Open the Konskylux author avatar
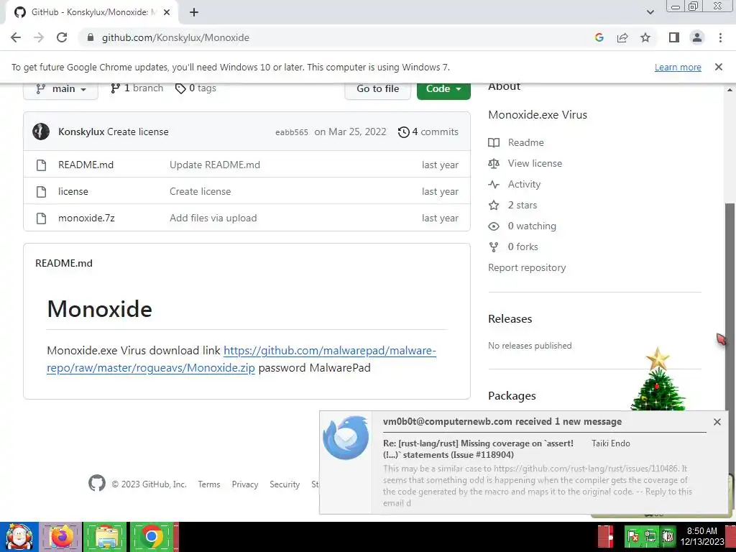The image size is (736, 552). pyautogui.click(x=41, y=132)
